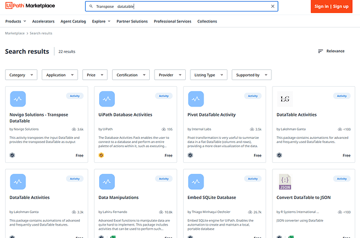Open the Relevance sort option
The width and height of the screenshot is (360, 238).
coord(335,51)
